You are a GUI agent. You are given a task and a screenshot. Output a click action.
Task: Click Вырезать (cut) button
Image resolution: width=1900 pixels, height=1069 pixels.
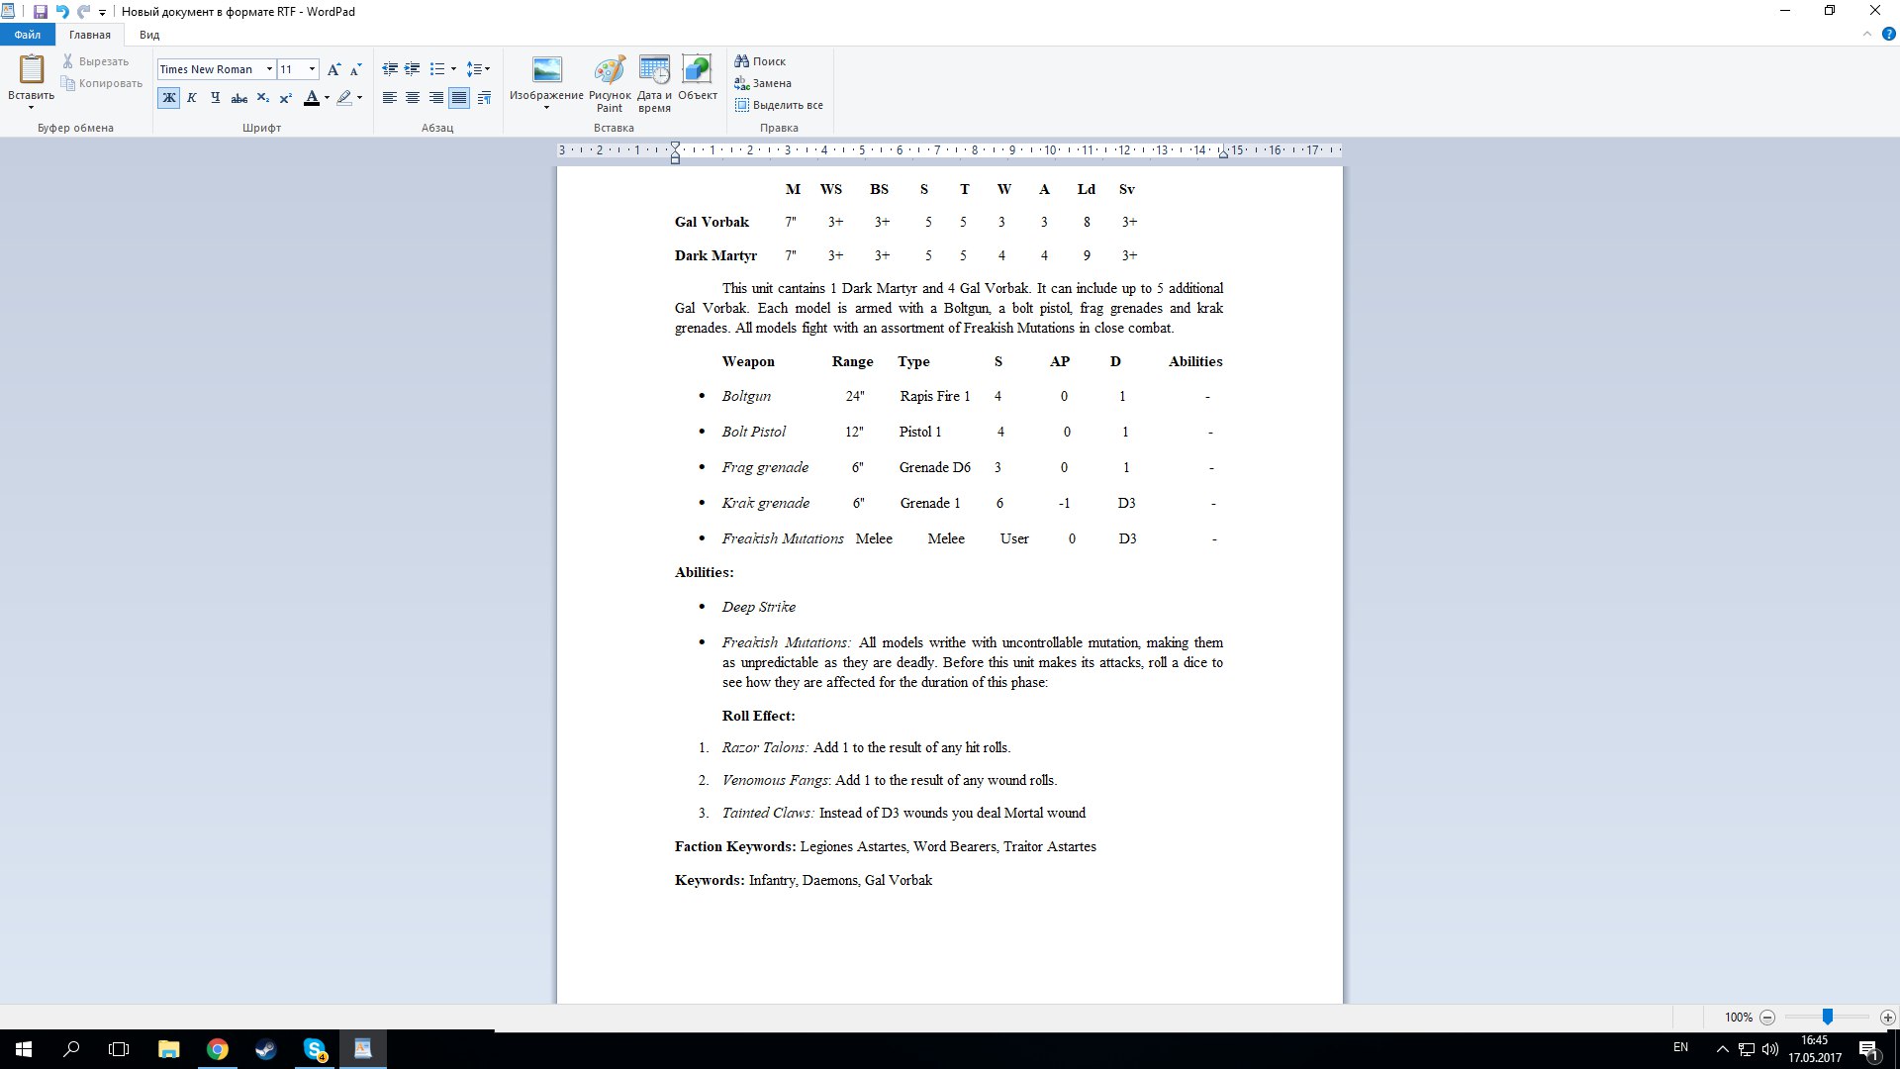(96, 61)
